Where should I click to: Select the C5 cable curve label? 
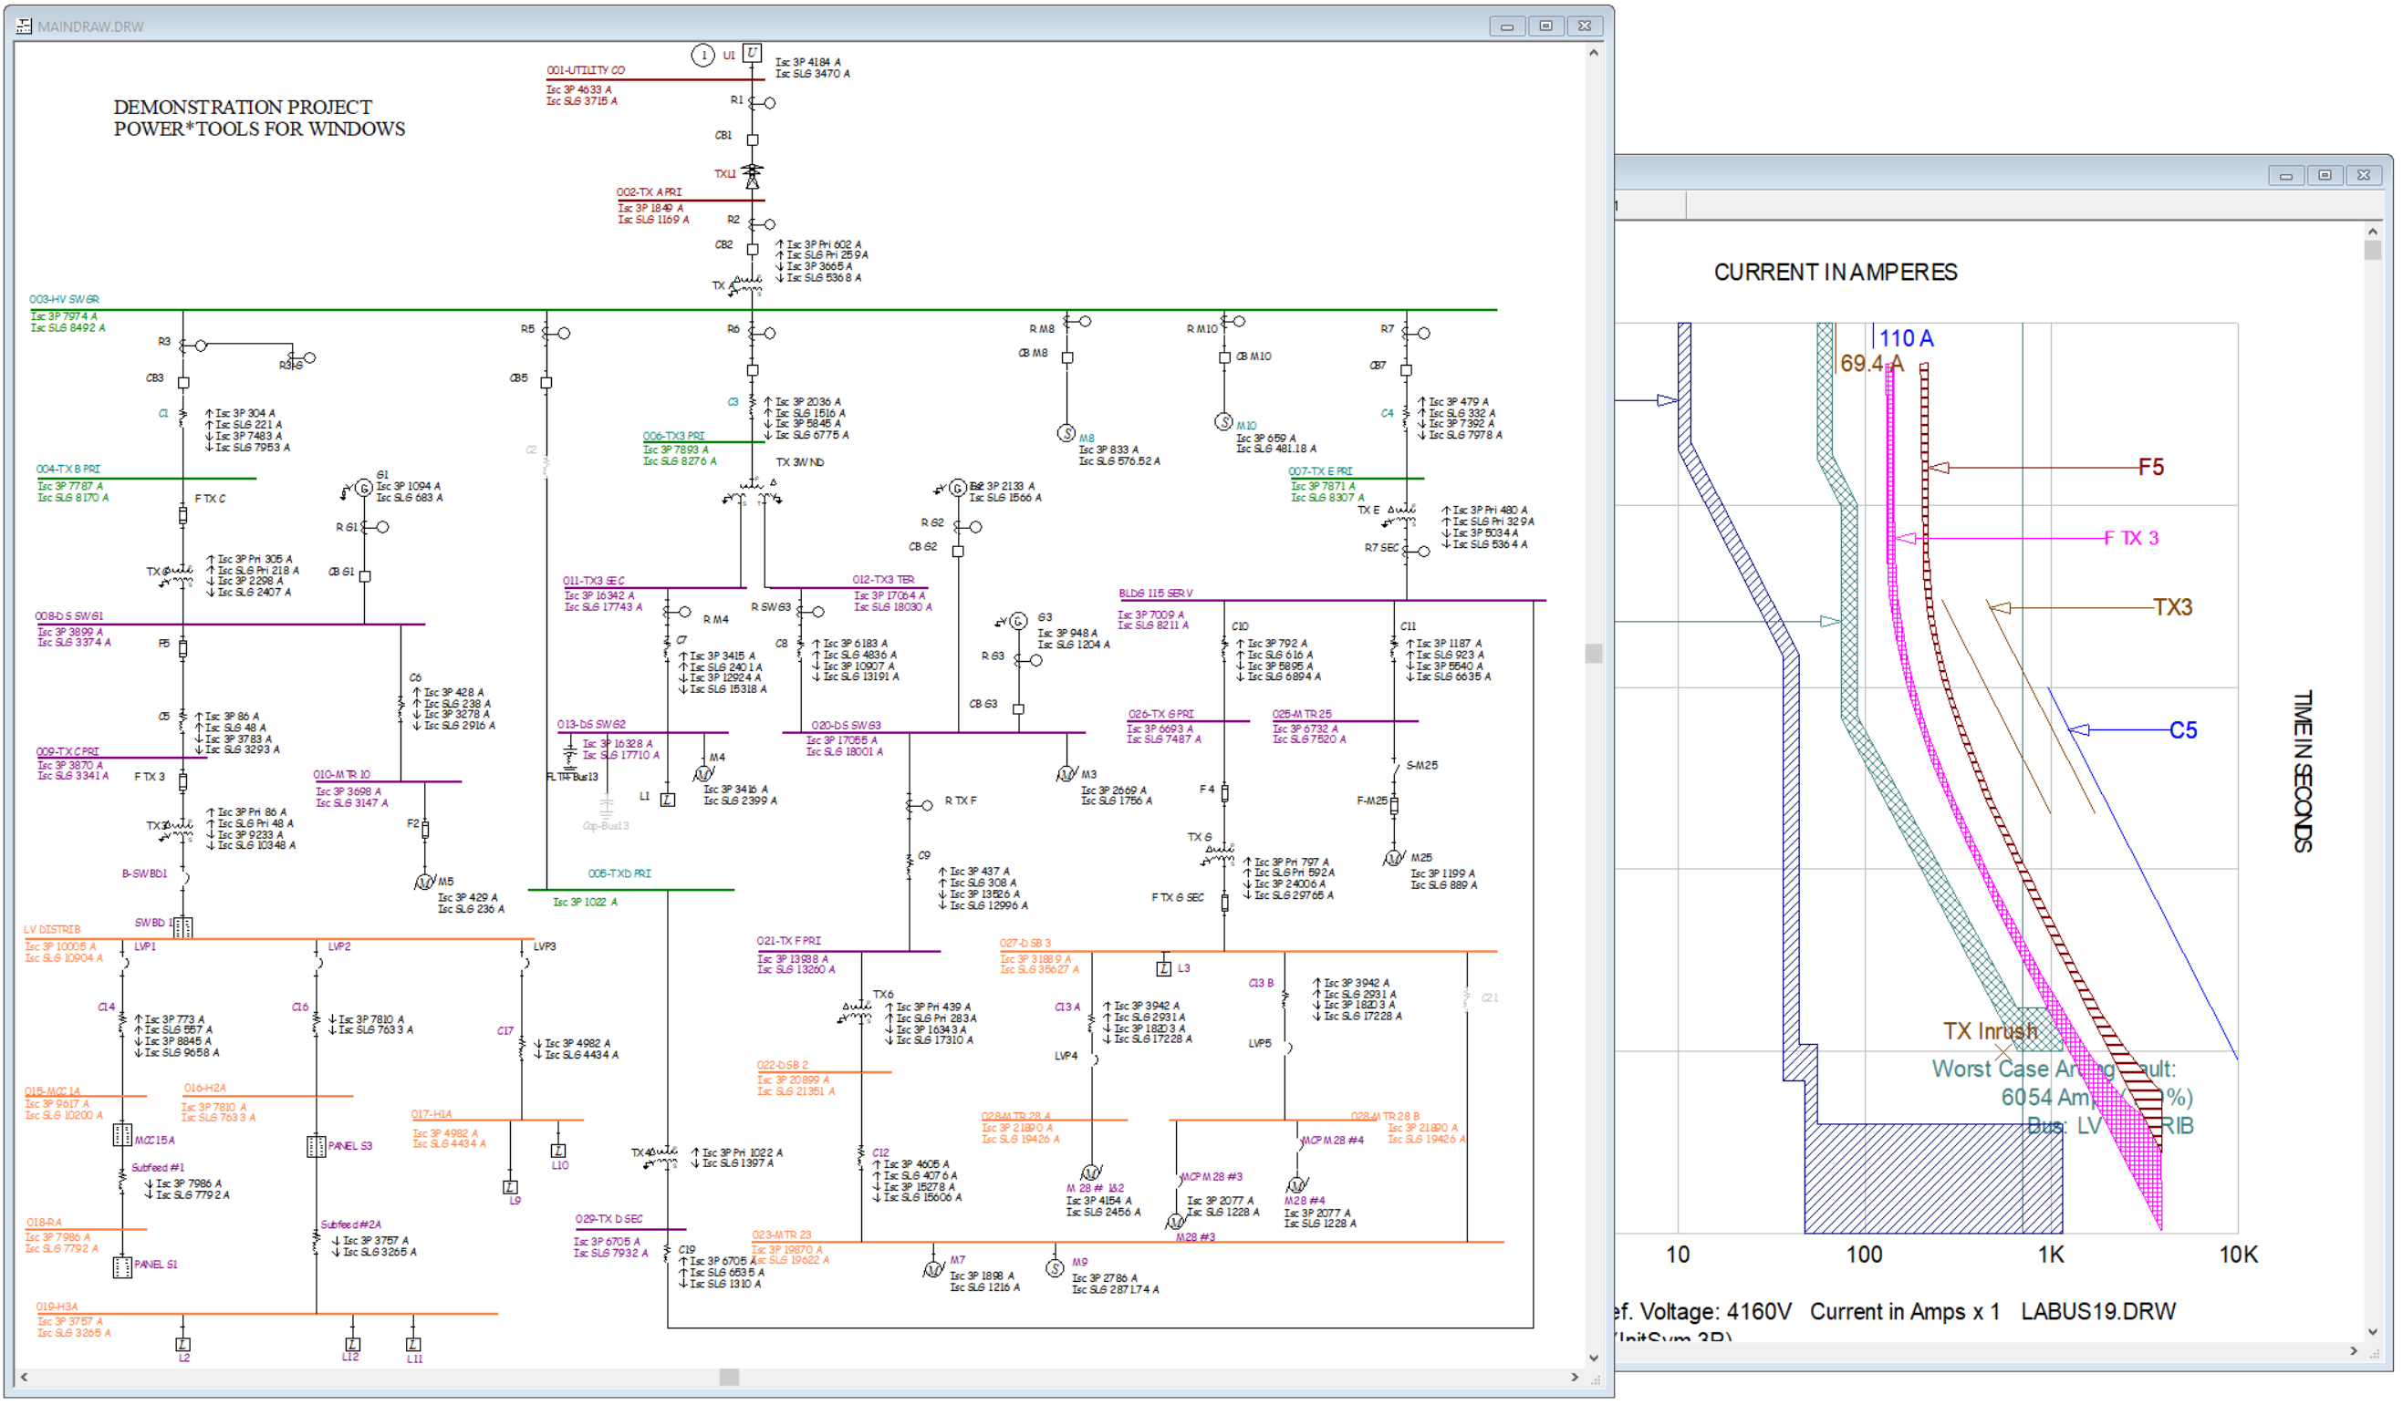pyautogui.click(x=2184, y=731)
